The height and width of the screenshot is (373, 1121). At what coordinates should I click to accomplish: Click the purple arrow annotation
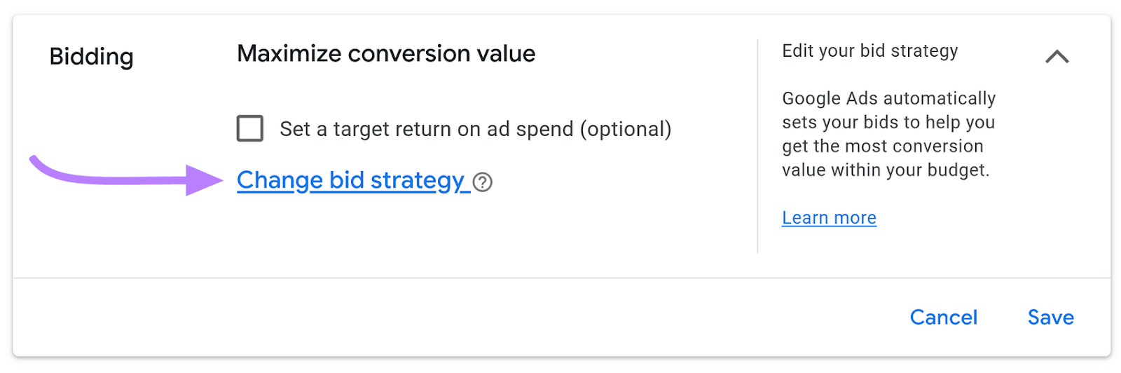(x=126, y=177)
